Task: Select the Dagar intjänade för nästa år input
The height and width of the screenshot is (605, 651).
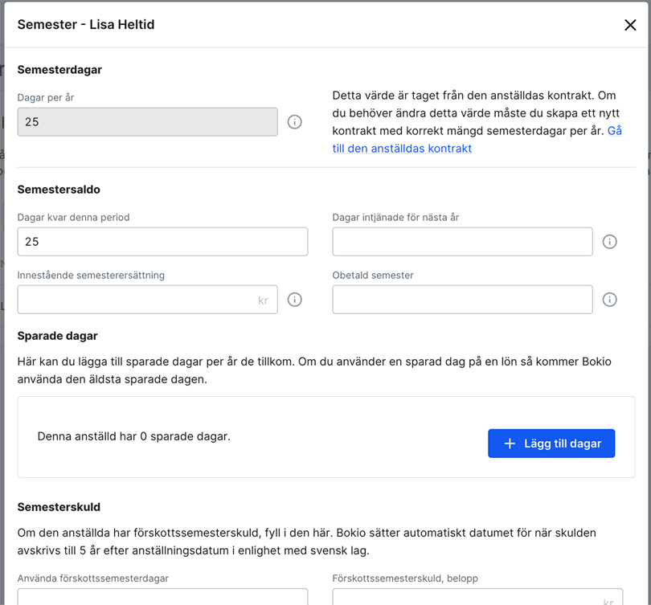Action: click(462, 242)
